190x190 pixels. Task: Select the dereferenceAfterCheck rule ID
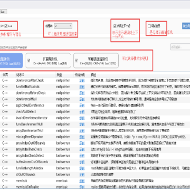[30, 80]
